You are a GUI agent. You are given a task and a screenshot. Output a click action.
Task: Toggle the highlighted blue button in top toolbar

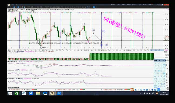click(x=94, y=7)
